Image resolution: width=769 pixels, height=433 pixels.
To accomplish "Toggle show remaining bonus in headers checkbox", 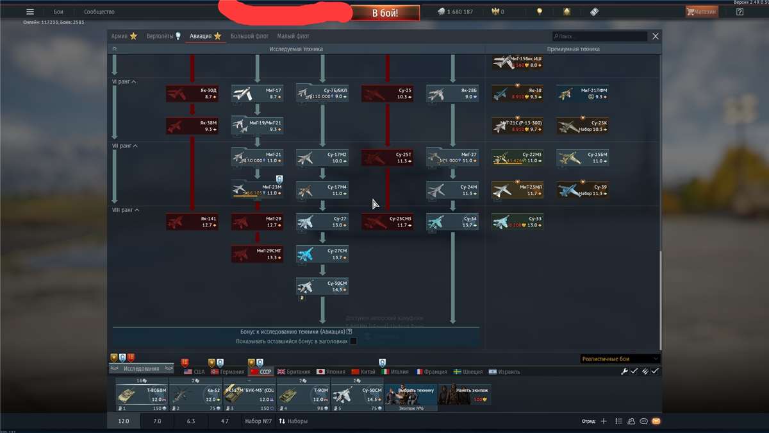I will 353,341.
